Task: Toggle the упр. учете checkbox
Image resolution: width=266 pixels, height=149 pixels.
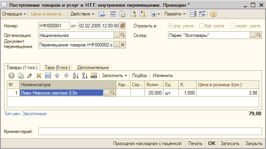Action: pyautogui.click(x=170, y=26)
